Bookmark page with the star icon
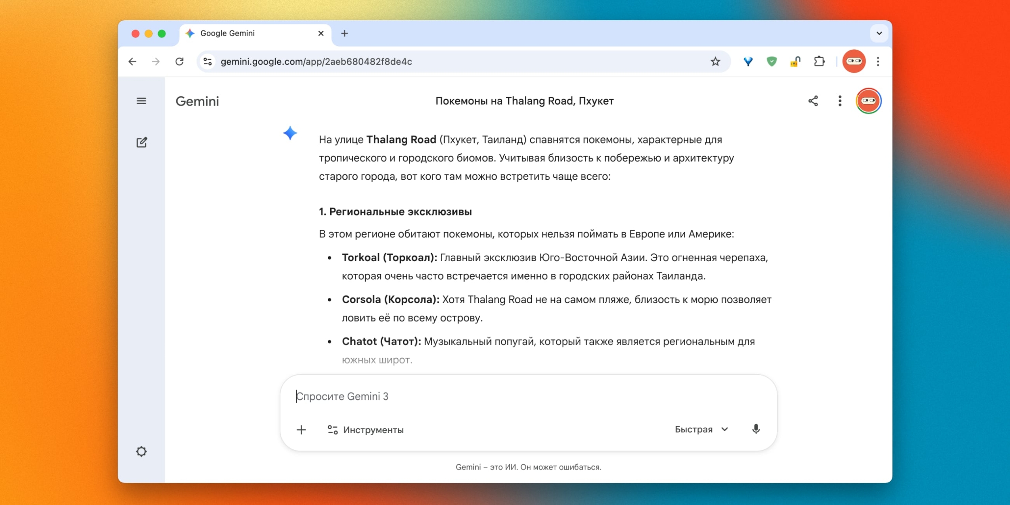The image size is (1010, 505). pyautogui.click(x=715, y=62)
